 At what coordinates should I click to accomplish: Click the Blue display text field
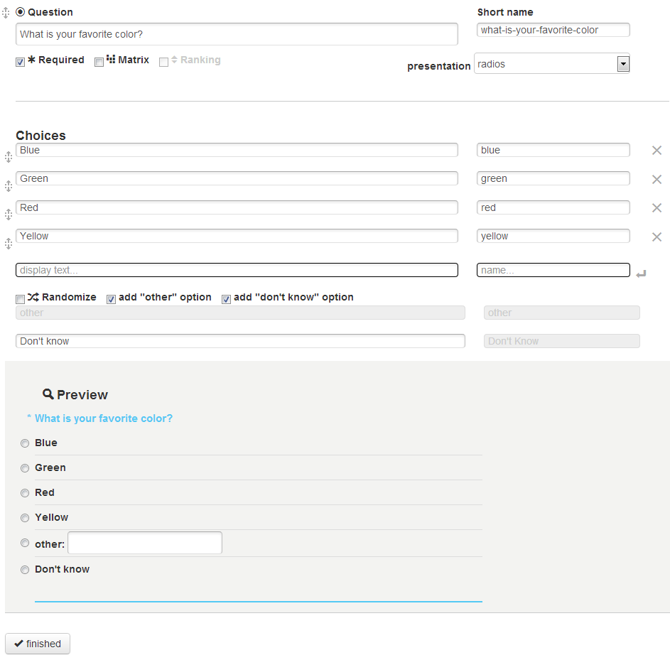237,150
